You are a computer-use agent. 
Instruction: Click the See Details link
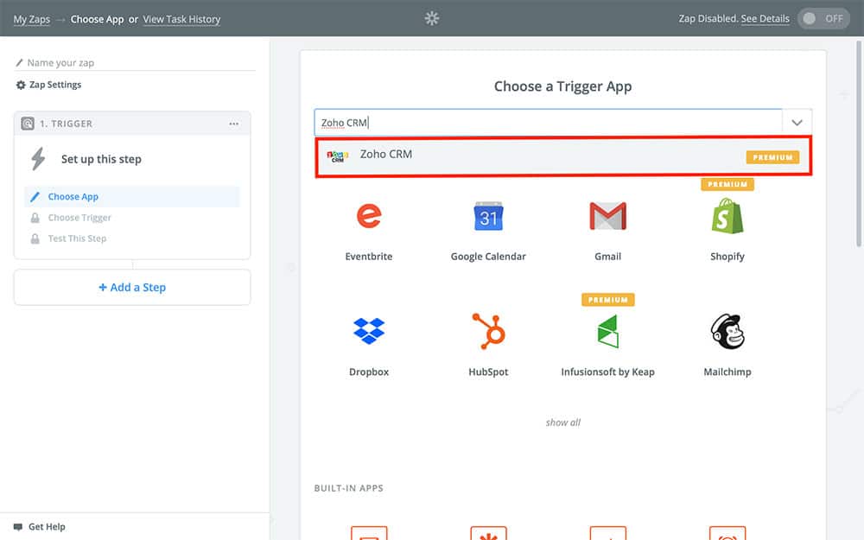pyautogui.click(x=765, y=19)
